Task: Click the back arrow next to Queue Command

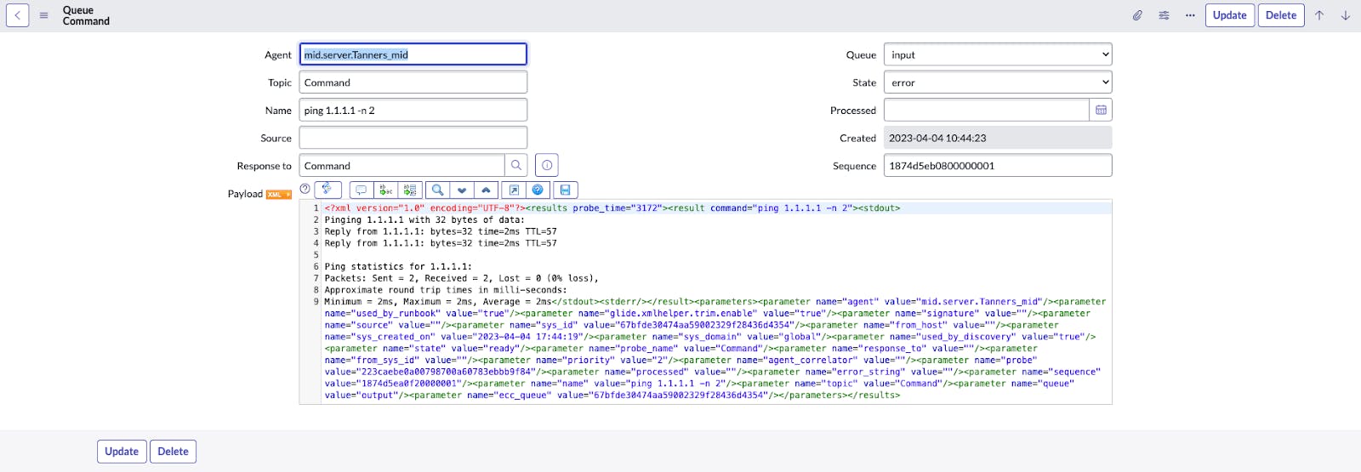Action: (18, 15)
